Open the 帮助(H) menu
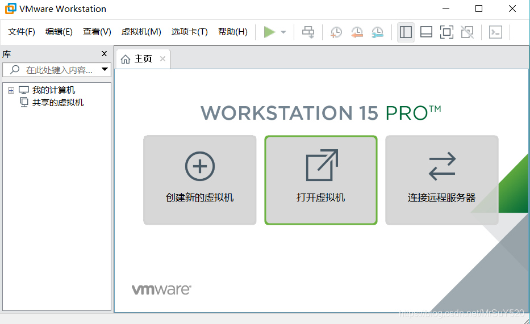The image size is (530, 324). coord(233,32)
